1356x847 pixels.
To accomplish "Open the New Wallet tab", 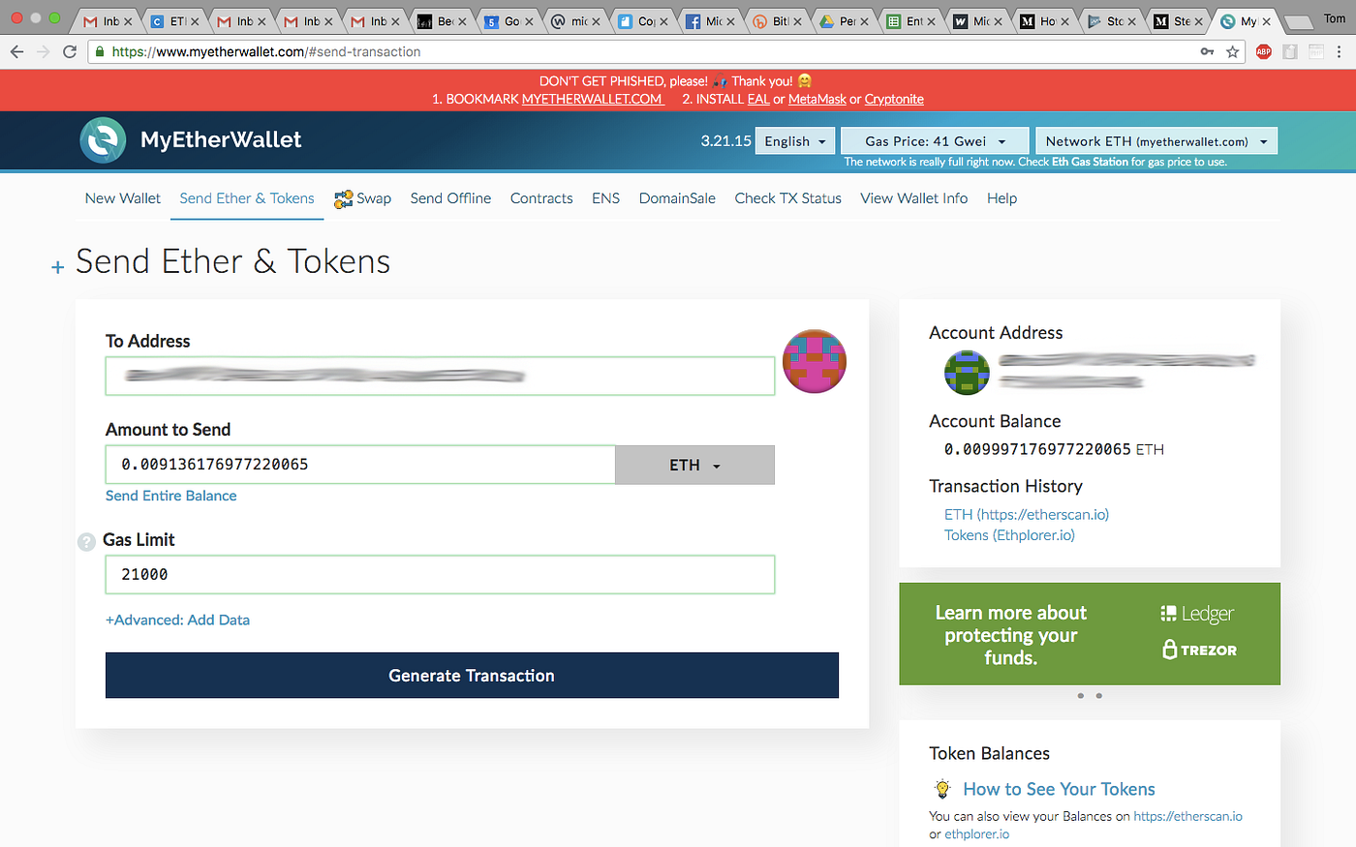I will pyautogui.click(x=123, y=198).
